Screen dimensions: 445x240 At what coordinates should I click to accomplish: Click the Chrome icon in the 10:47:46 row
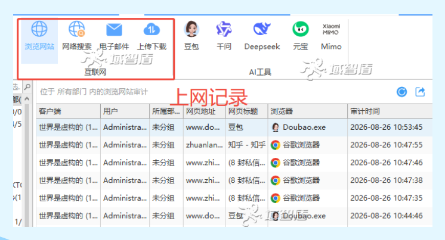point(275,163)
